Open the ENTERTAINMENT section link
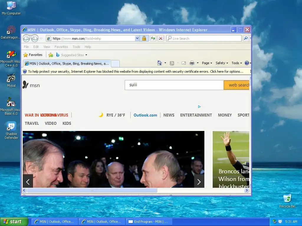 pyautogui.click(x=196, y=115)
